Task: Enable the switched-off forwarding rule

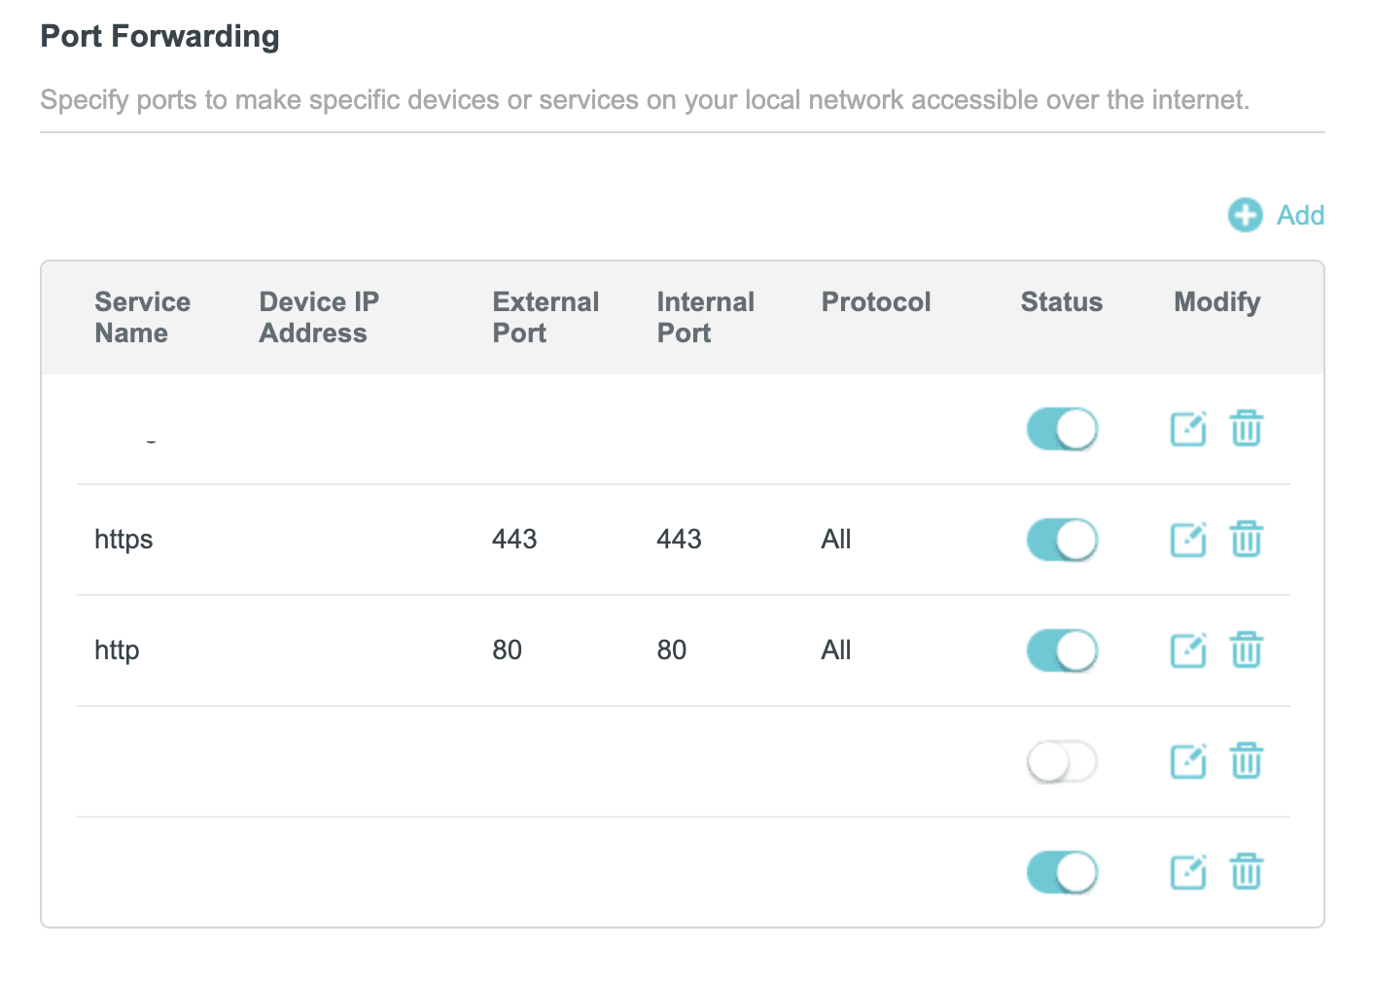Action: (x=1062, y=761)
